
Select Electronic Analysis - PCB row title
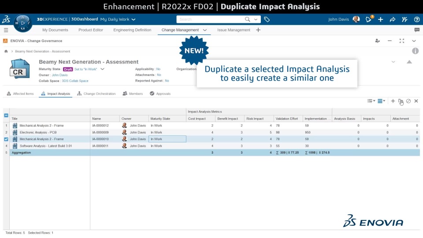coord(38,132)
